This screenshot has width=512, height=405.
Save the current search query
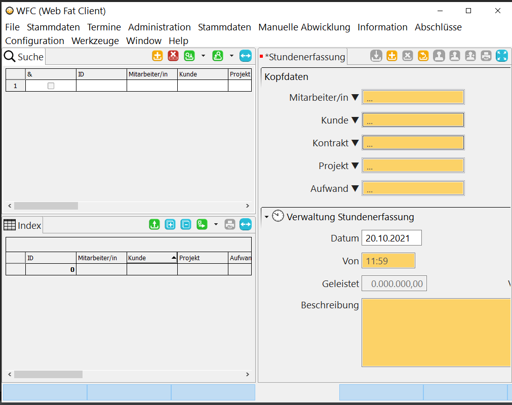(x=189, y=56)
